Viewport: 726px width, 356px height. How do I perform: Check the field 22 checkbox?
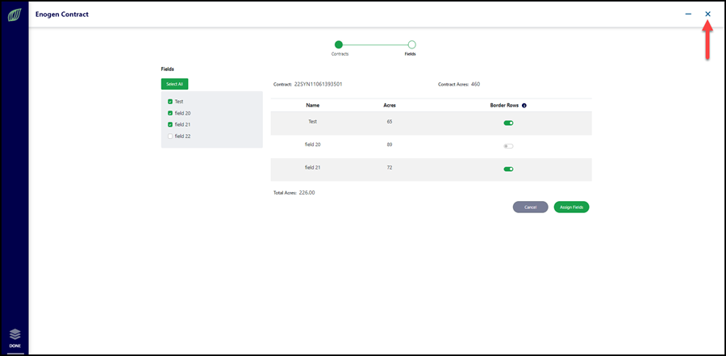pyautogui.click(x=170, y=136)
